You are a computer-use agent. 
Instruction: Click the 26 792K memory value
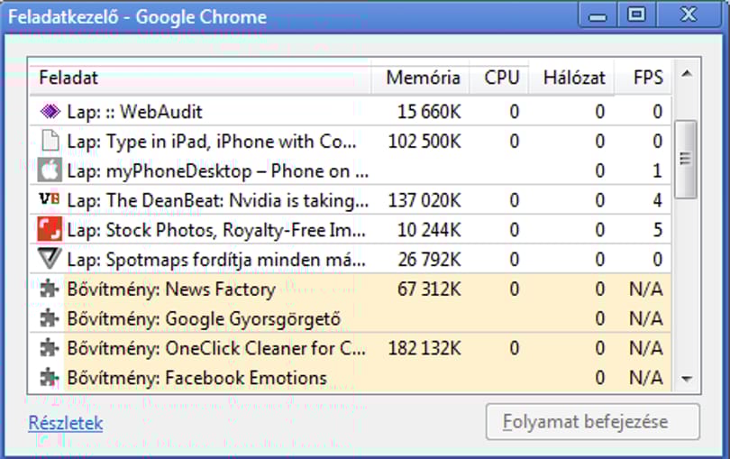pos(429,260)
